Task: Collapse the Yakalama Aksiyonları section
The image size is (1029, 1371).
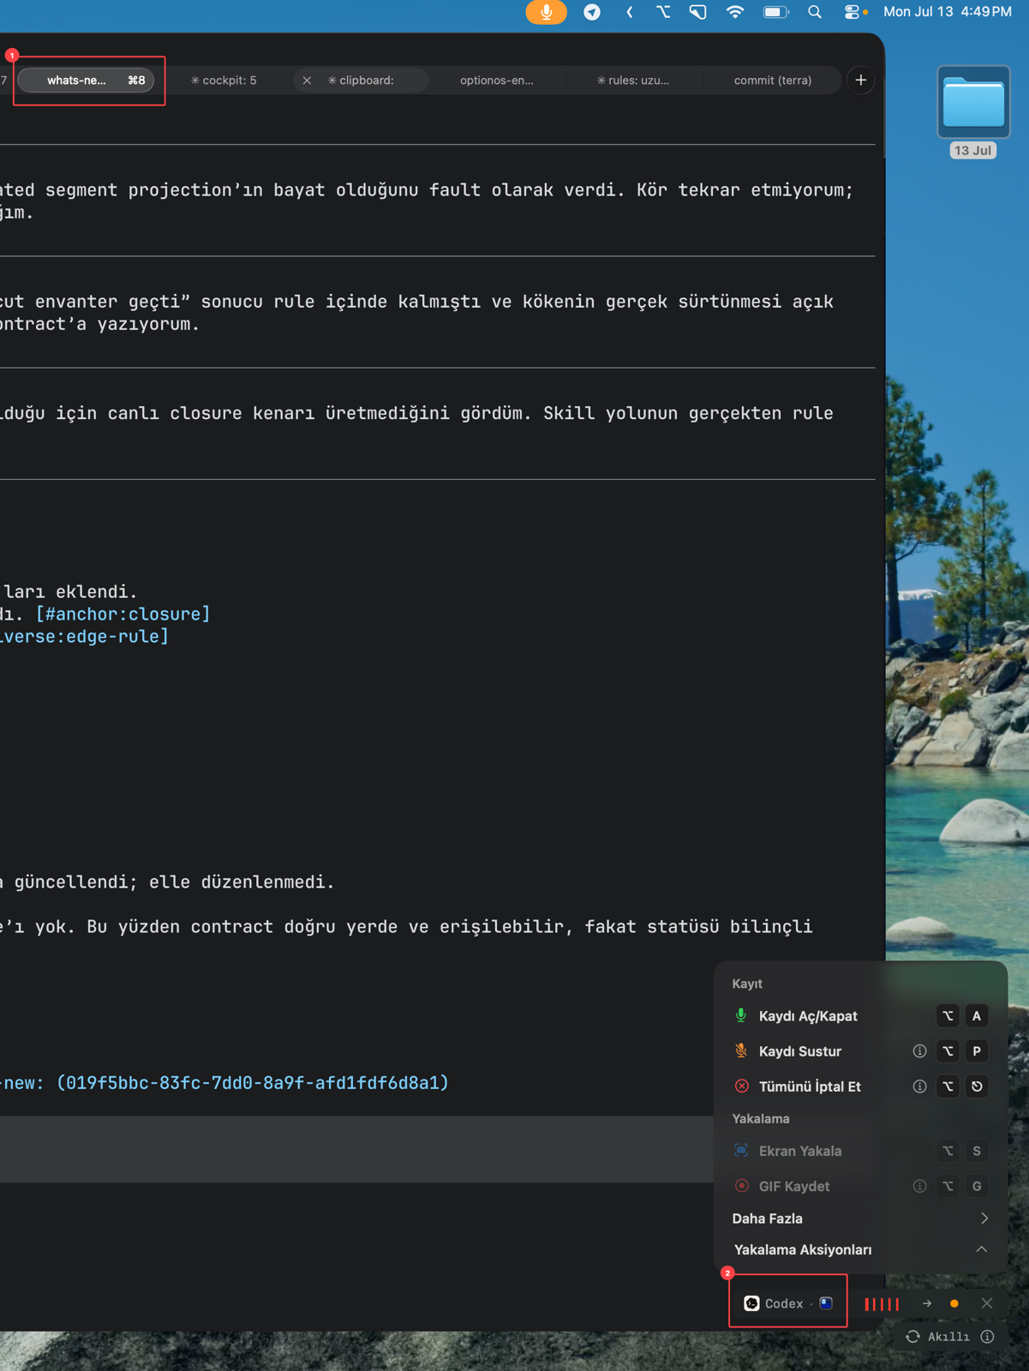Action: 982,1250
